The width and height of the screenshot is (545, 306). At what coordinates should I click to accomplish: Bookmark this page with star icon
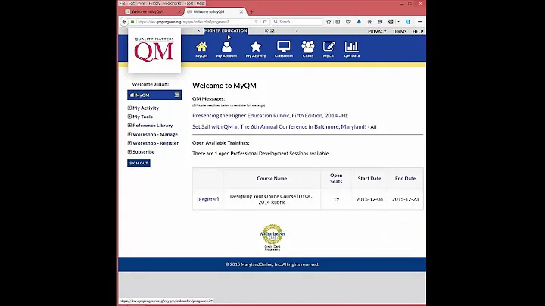[329, 21]
